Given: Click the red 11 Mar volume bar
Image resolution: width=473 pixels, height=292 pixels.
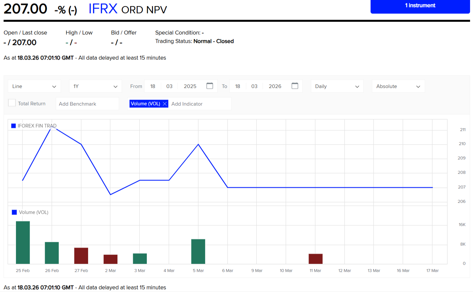Looking at the screenshot, I should click(315, 259).
